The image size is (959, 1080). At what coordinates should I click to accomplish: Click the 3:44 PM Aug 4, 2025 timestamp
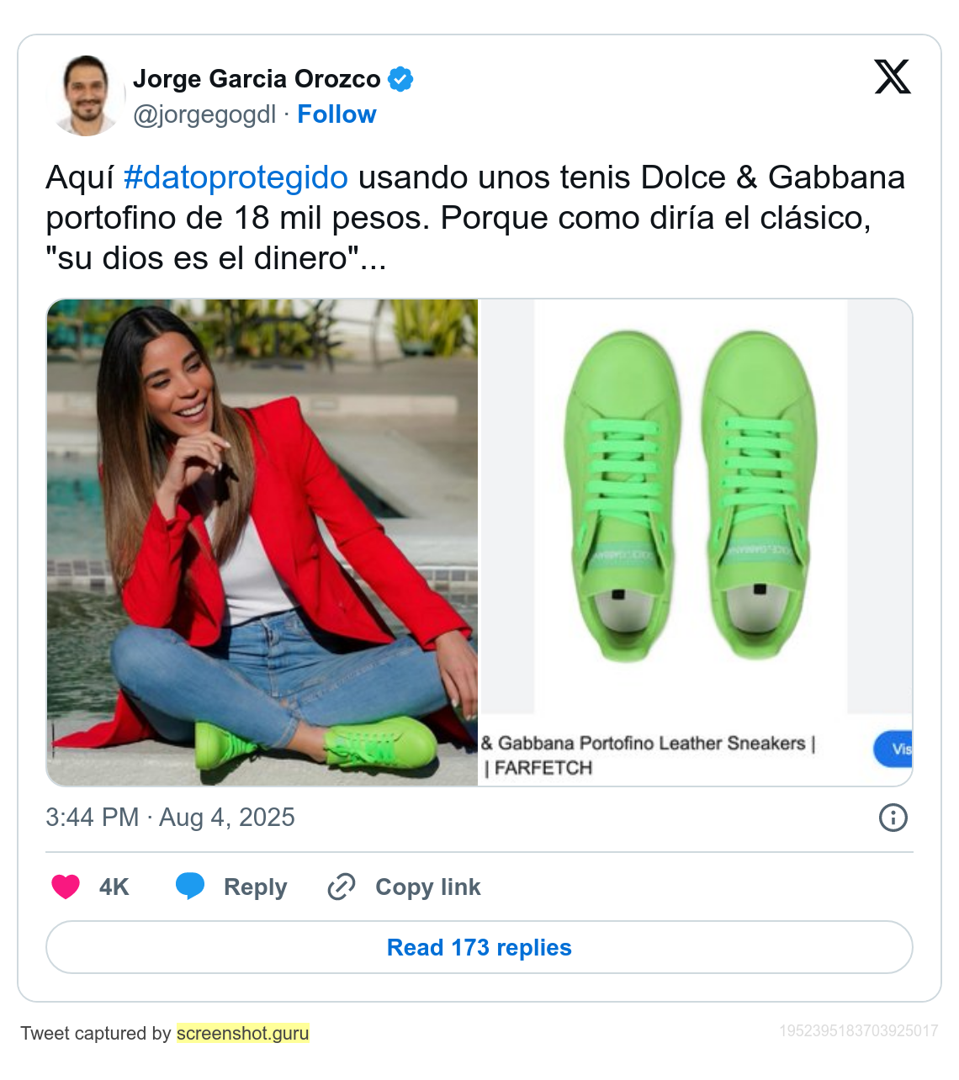pyautogui.click(x=170, y=817)
